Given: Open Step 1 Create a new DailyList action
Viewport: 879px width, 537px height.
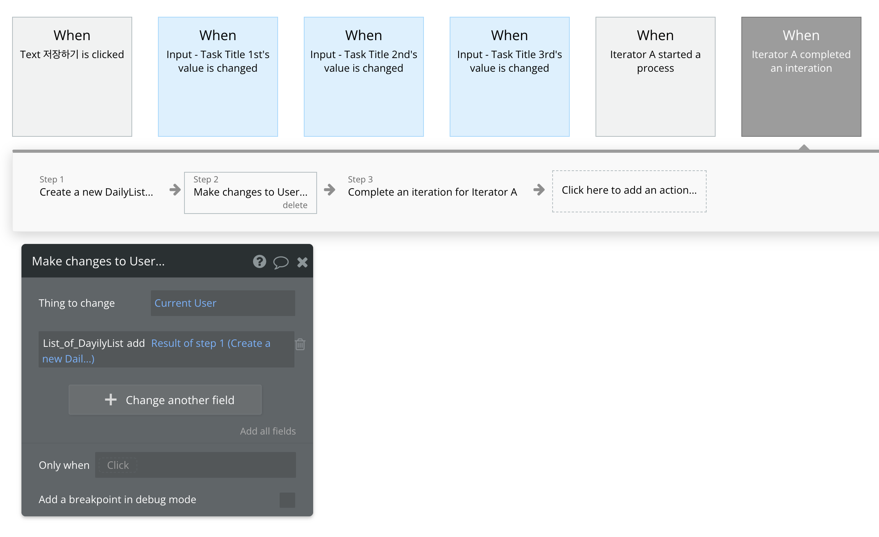Looking at the screenshot, I should 96,192.
